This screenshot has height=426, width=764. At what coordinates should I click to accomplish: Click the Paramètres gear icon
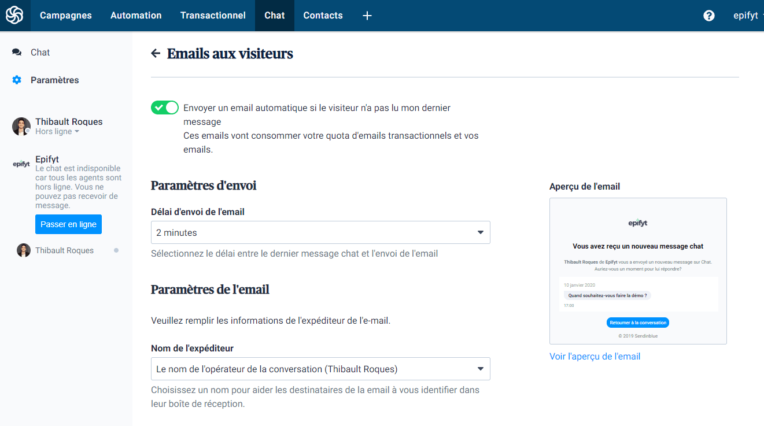pos(17,80)
